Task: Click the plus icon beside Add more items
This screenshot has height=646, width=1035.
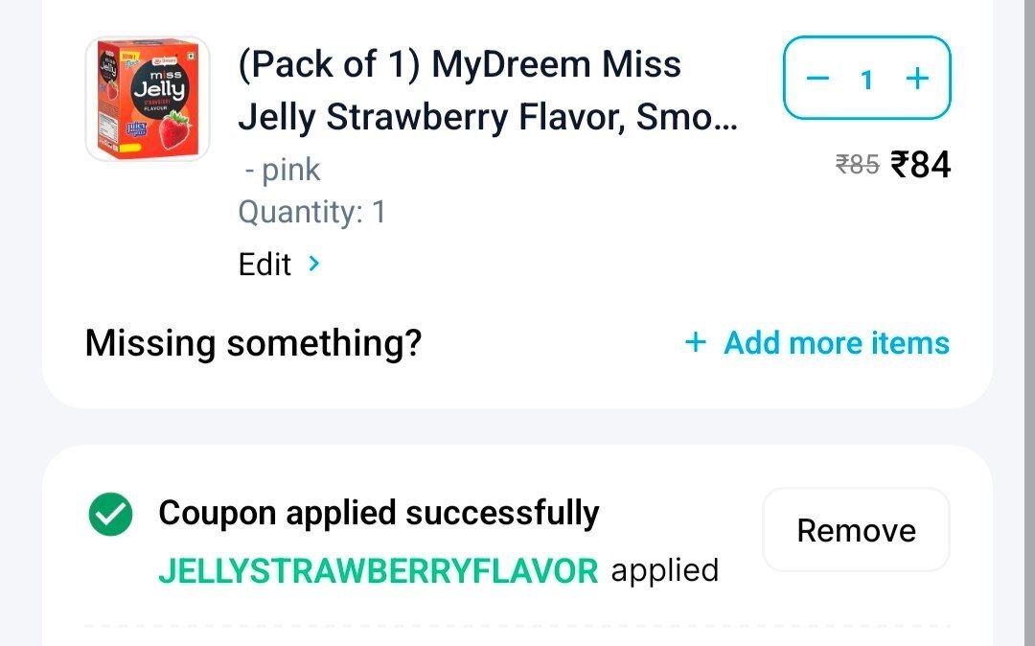Action: click(695, 342)
